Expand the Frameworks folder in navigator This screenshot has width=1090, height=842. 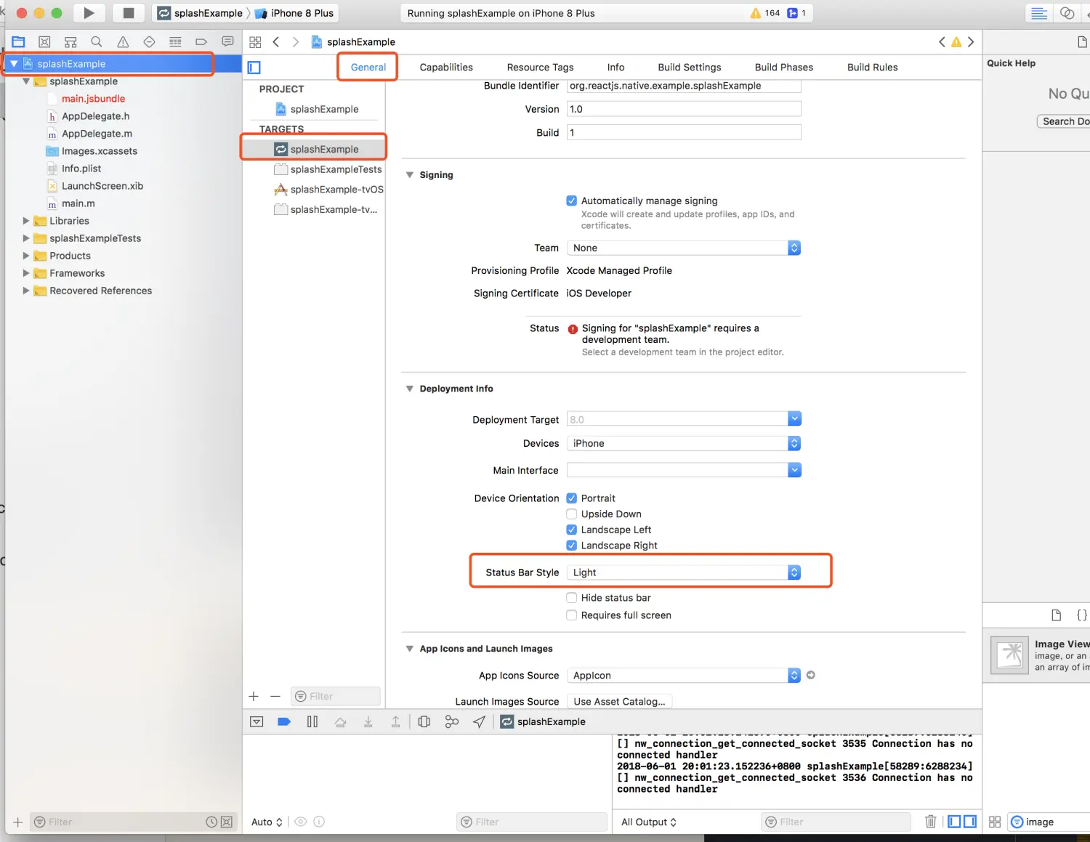pyautogui.click(x=26, y=273)
